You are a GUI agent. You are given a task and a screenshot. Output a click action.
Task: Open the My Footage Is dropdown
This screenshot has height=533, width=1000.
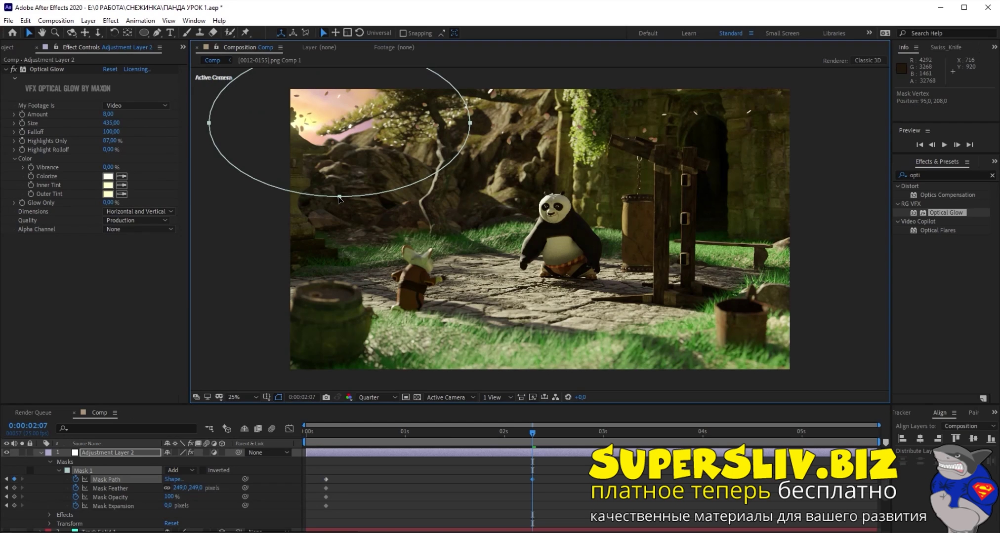click(x=137, y=106)
